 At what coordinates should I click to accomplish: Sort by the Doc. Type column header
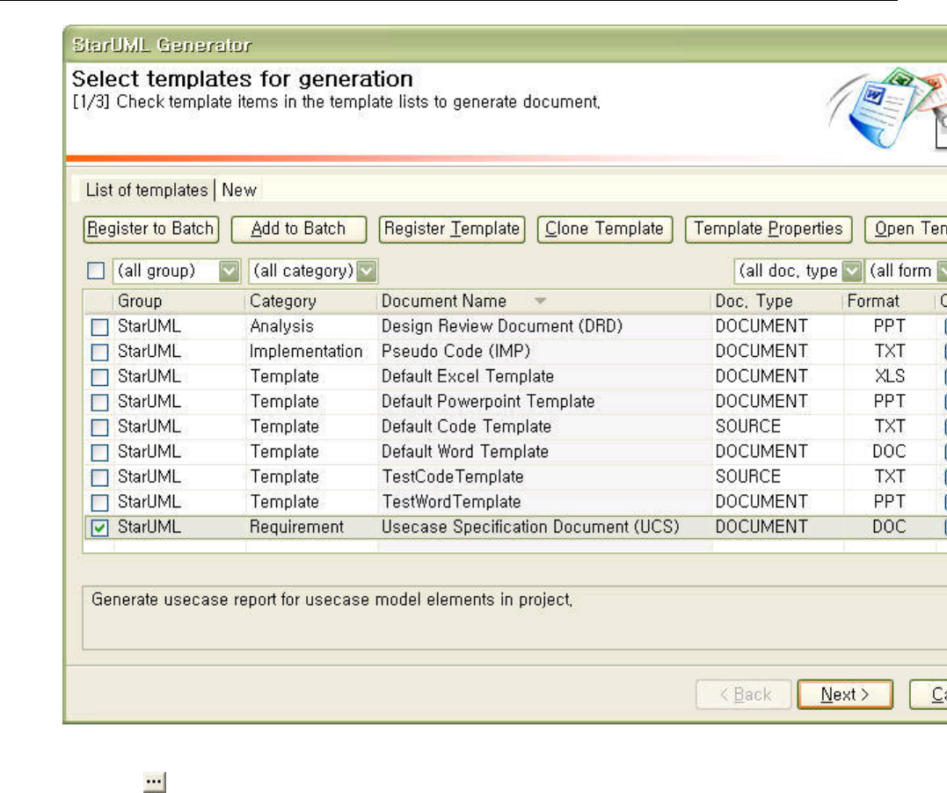(x=777, y=301)
